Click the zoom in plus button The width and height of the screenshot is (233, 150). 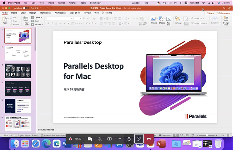pos(216,135)
